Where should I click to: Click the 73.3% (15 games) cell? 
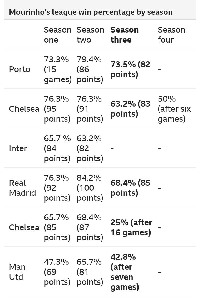[57, 69]
